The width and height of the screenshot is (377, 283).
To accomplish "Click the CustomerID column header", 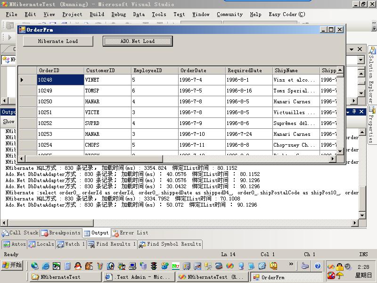I will [107, 70].
